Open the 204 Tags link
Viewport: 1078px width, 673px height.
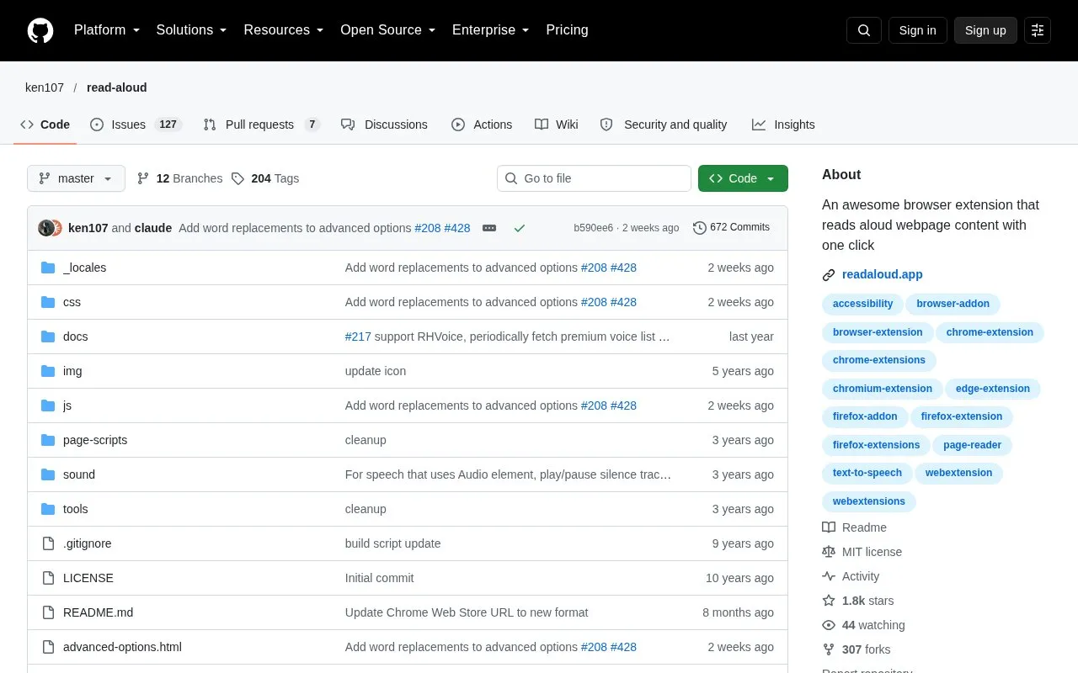[265, 178]
